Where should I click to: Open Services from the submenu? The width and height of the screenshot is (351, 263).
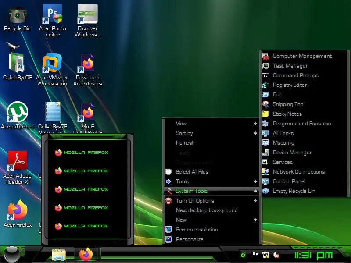tap(305, 162)
